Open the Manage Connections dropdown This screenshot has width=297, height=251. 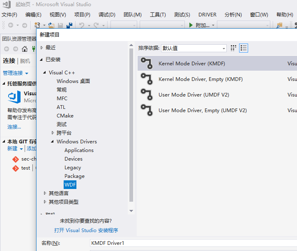27,73
